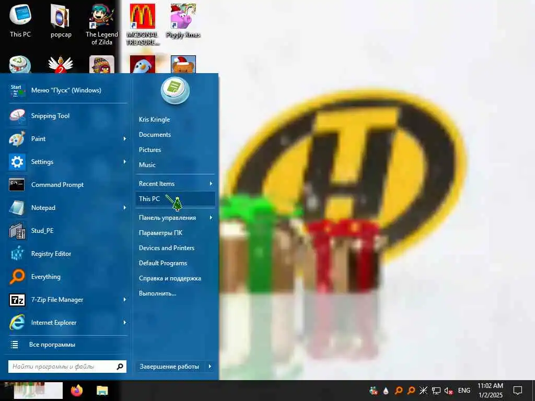Click the network tray icon
This screenshot has width=535, height=401.
coord(436,391)
